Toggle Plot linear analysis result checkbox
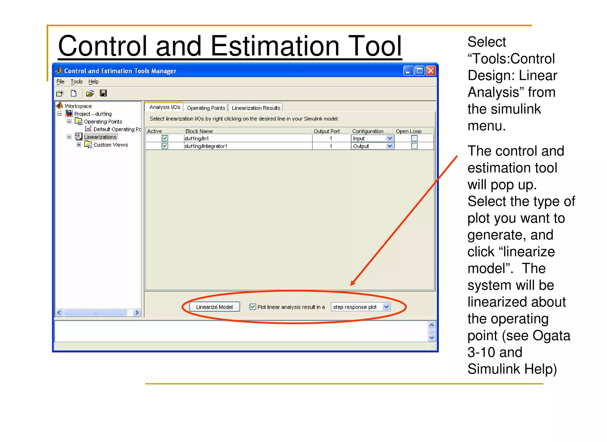Image resolution: width=607 pixels, height=442 pixels. [253, 307]
